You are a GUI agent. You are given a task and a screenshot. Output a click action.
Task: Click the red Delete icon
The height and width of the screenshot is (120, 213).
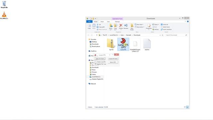[x=121, y=26]
